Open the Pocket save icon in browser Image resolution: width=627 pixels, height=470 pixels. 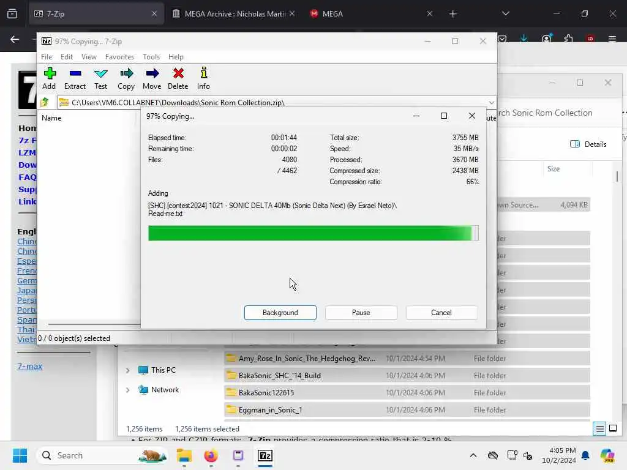(502, 39)
